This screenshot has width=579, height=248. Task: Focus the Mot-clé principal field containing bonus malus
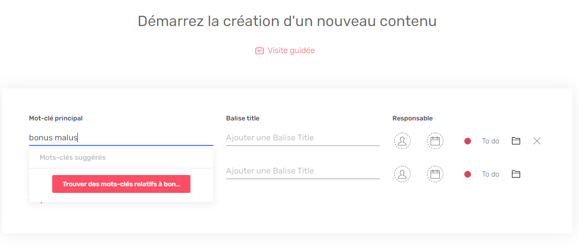point(121,138)
